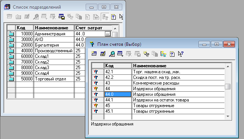
Task: Click Help pointer arrow icon in План счетов toolbar
Action: [x=181, y=54]
